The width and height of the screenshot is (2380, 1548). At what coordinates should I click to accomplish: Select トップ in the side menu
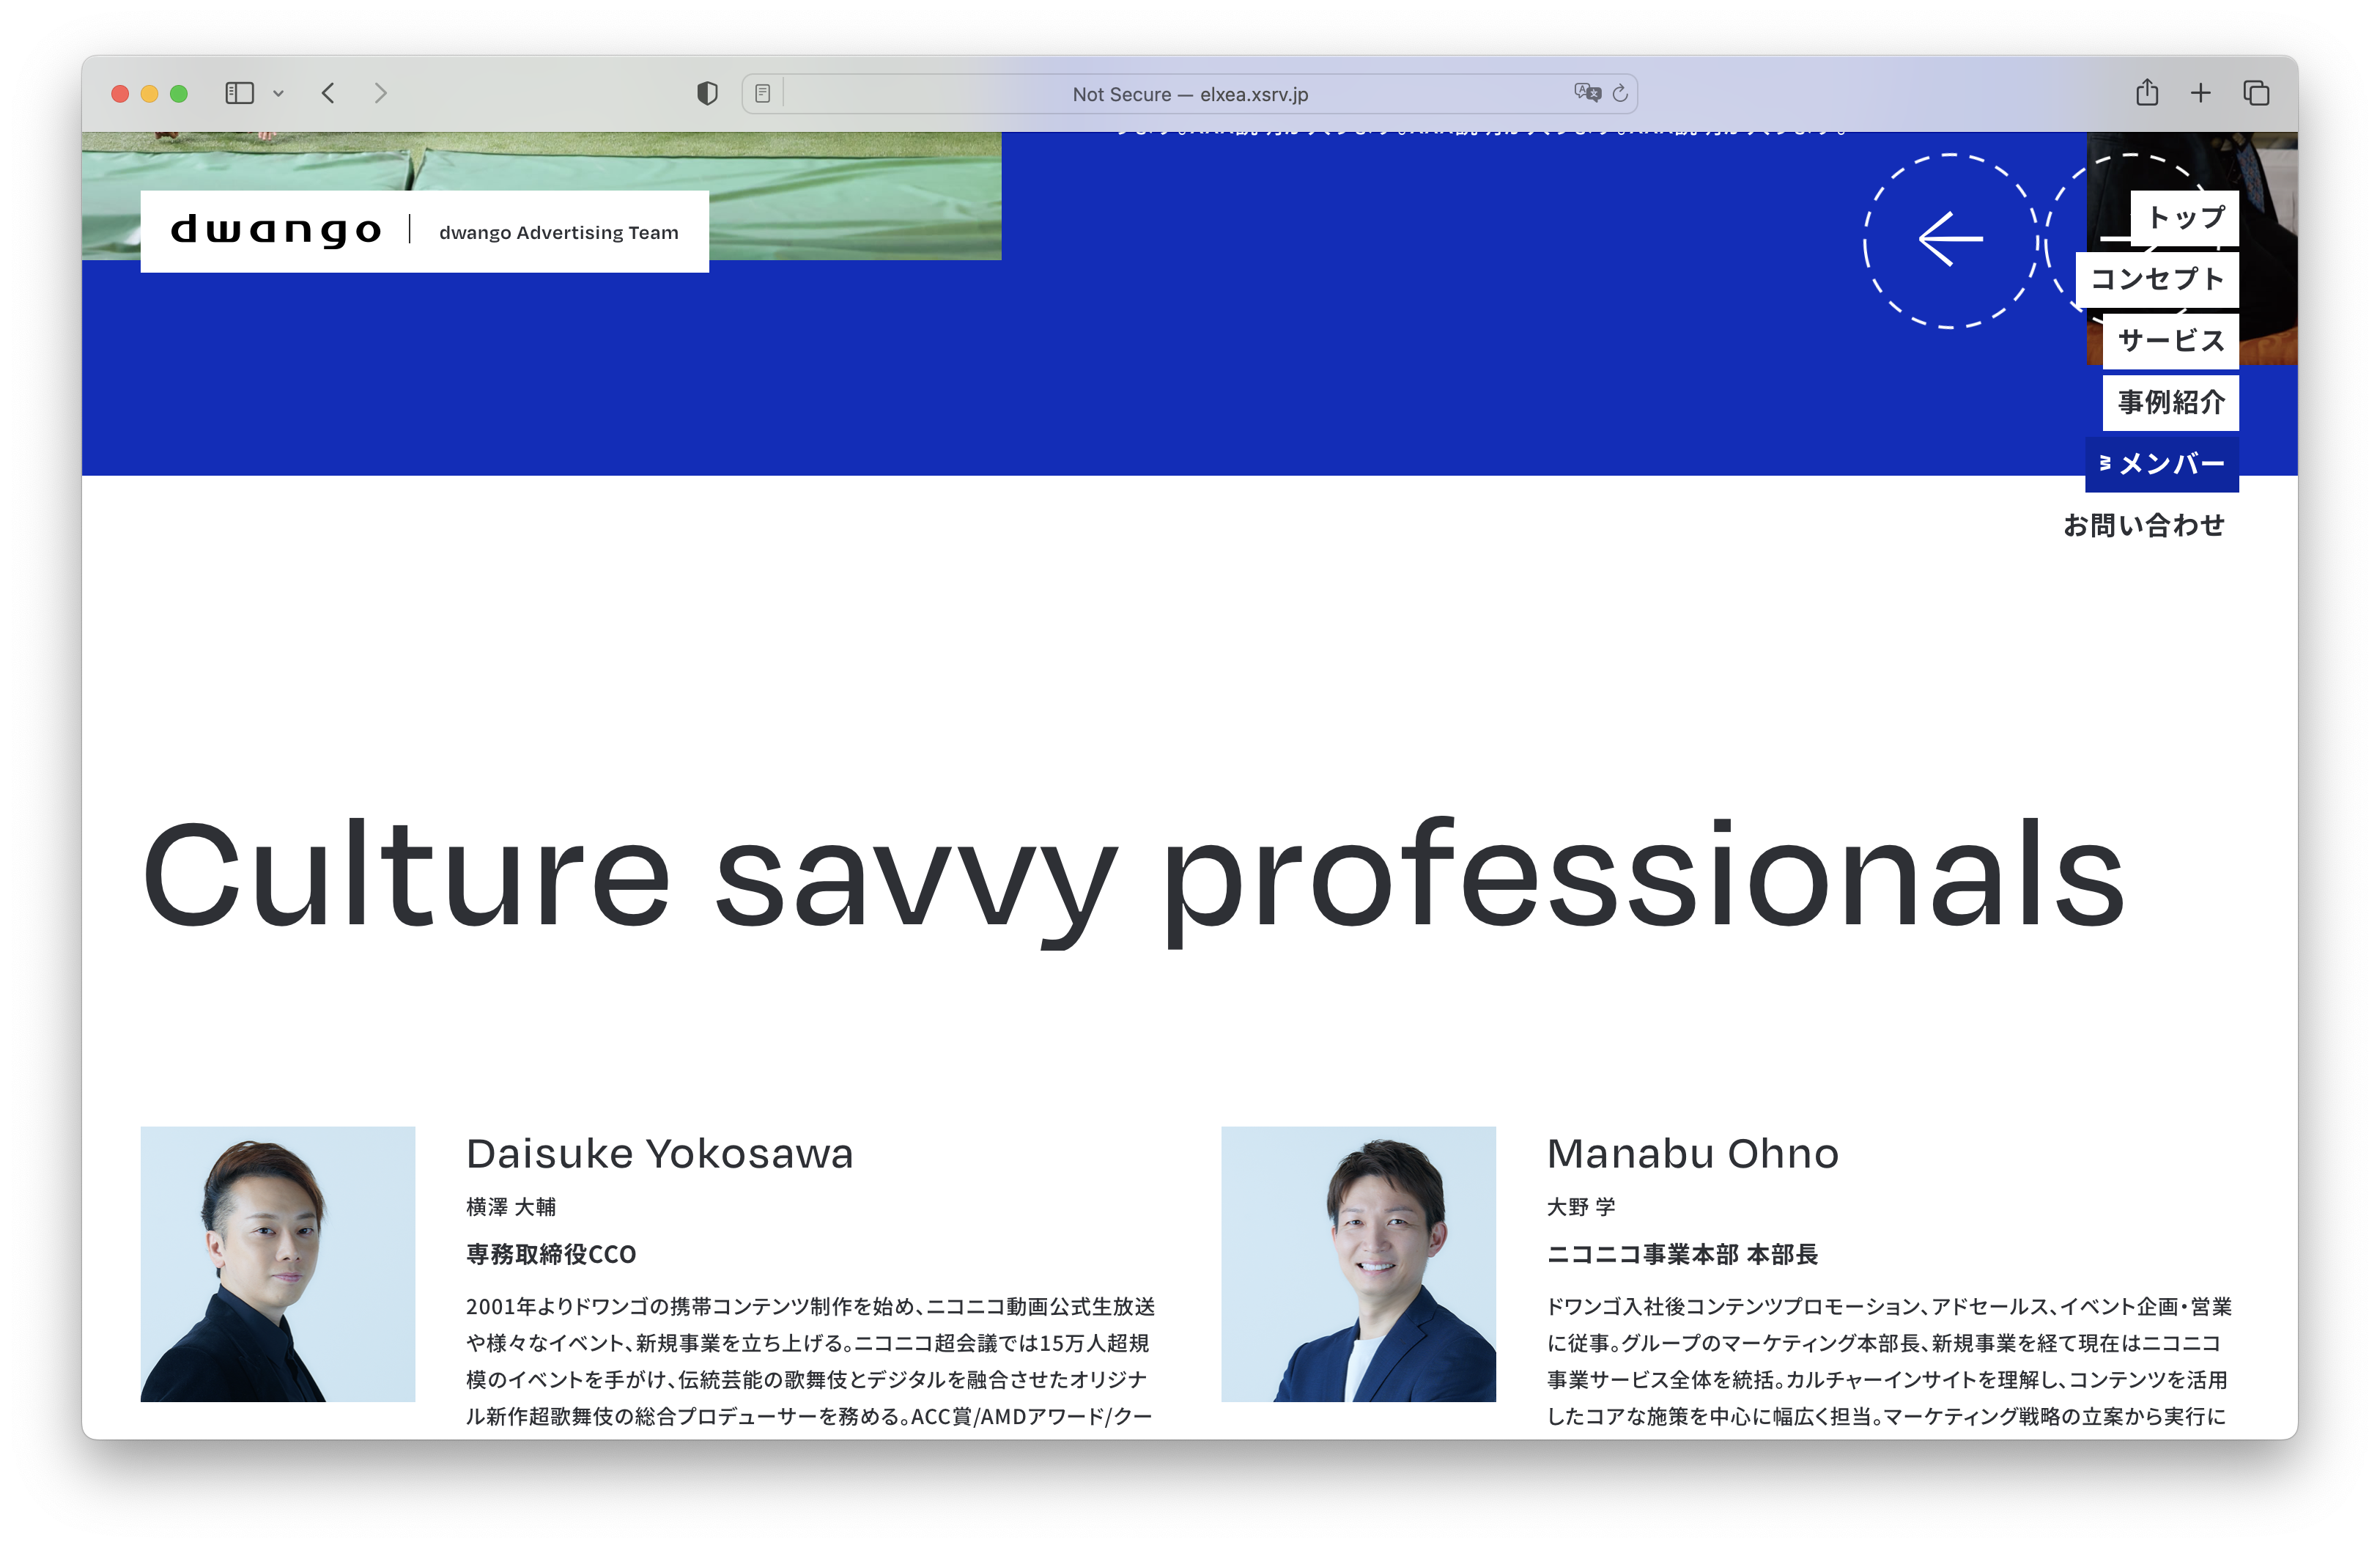tap(2184, 218)
